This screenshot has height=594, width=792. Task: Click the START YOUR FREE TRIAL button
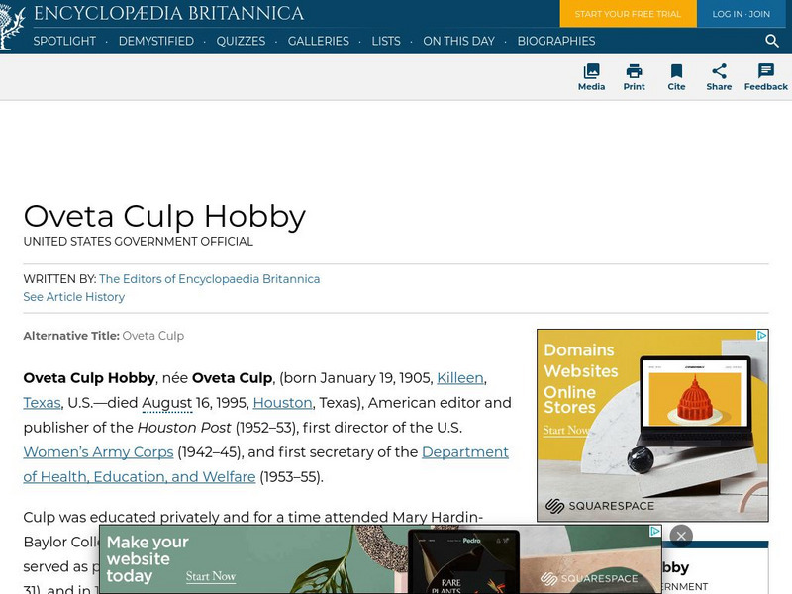[x=628, y=15]
